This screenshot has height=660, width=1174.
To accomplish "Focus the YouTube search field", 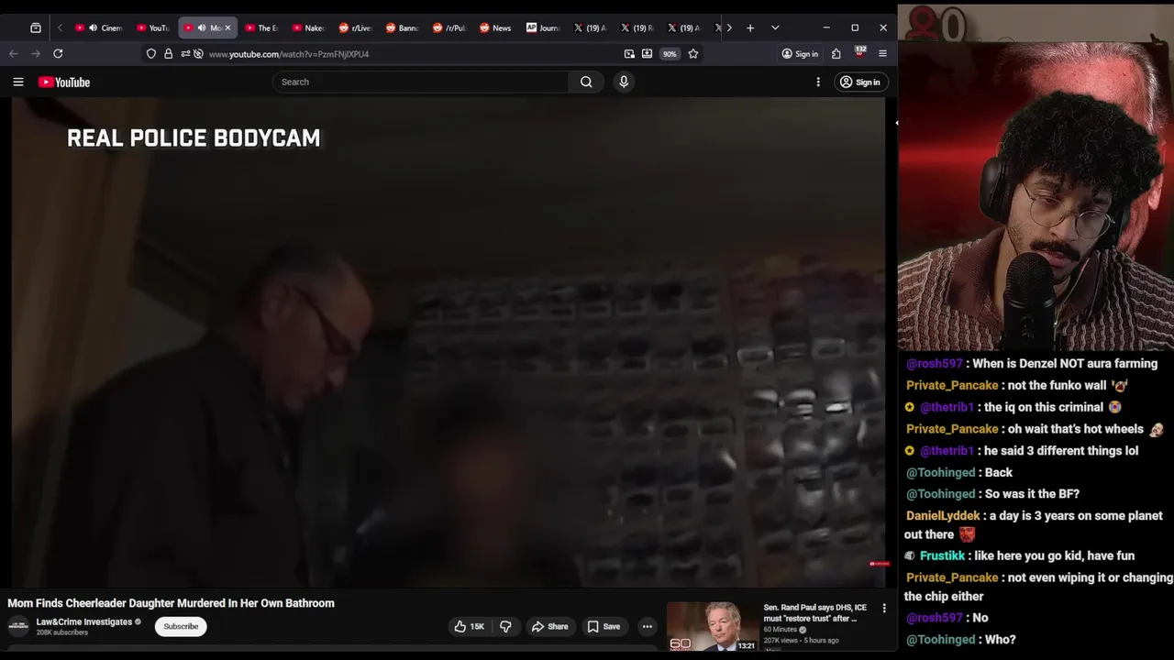I will pos(420,82).
